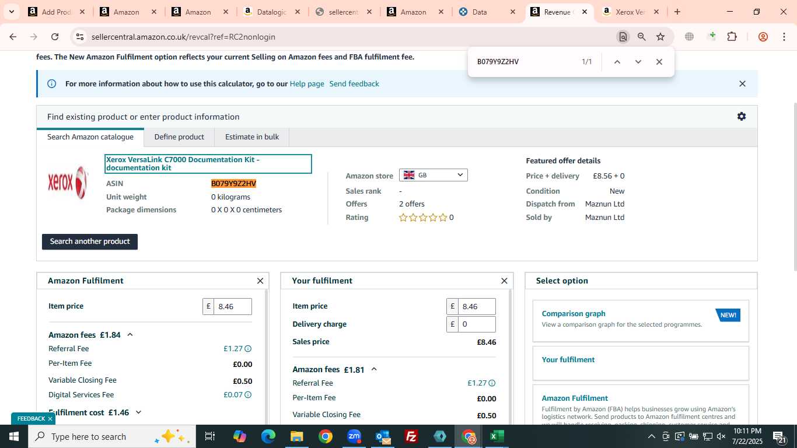
Task: Click the highlighted ASIN B079Y9Z2HV
Action: pos(233,184)
